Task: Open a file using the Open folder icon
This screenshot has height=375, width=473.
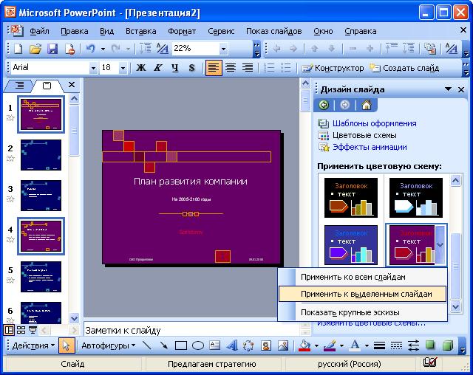Action: pyautogui.click(x=35, y=49)
